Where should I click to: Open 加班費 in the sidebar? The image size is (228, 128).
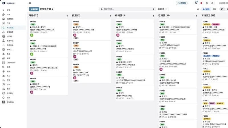[9, 36]
